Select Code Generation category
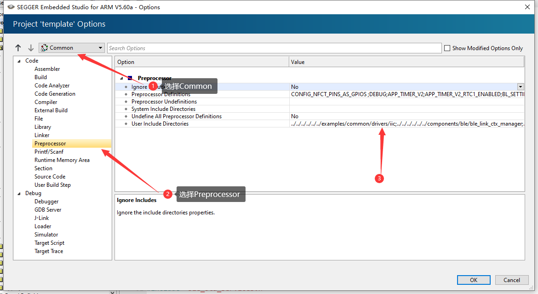This screenshot has width=538, height=294. 55,94
